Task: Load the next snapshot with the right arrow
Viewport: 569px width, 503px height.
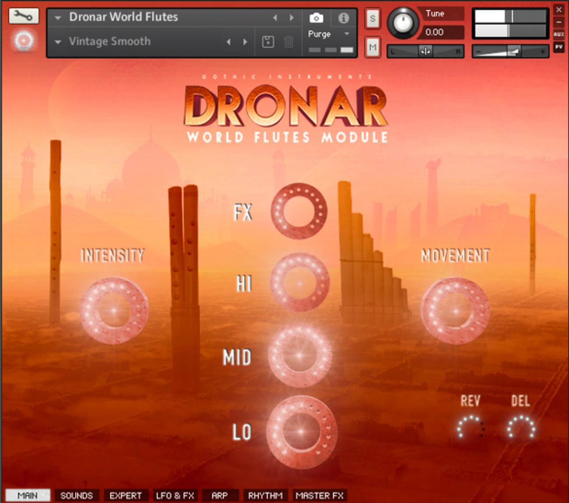Action: [x=245, y=41]
